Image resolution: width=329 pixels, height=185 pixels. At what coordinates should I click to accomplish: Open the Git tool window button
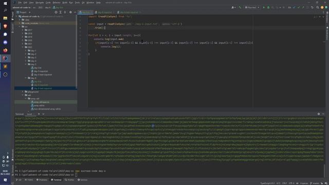pyautogui.click(x=19, y=180)
